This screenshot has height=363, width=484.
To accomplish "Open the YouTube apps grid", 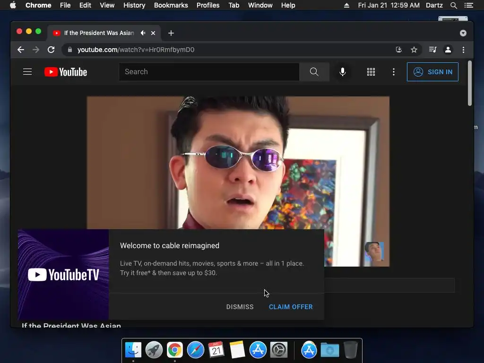I will pyautogui.click(x=371, y=72).
